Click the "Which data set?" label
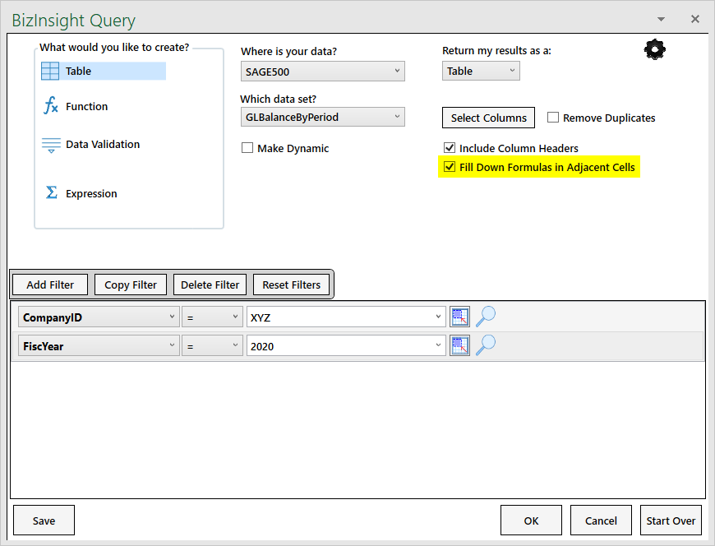This screenshot has height=546, width=715. 278,99
